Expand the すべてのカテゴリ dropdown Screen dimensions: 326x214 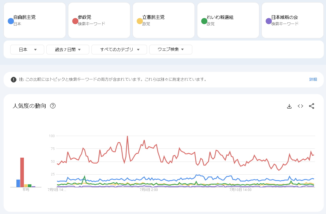(119, 50)
